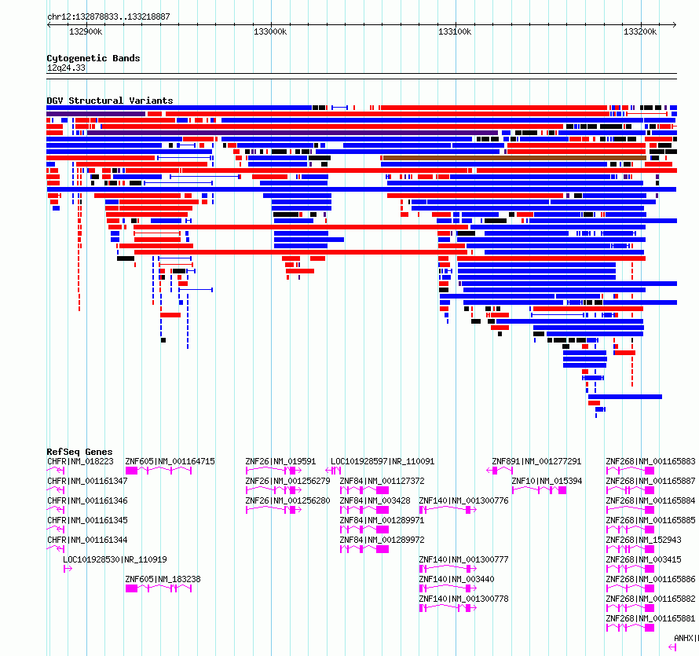
Task: Open ZNF84|NM_003428 gene label
Action: pyautogui.click(x=375, y=500)
